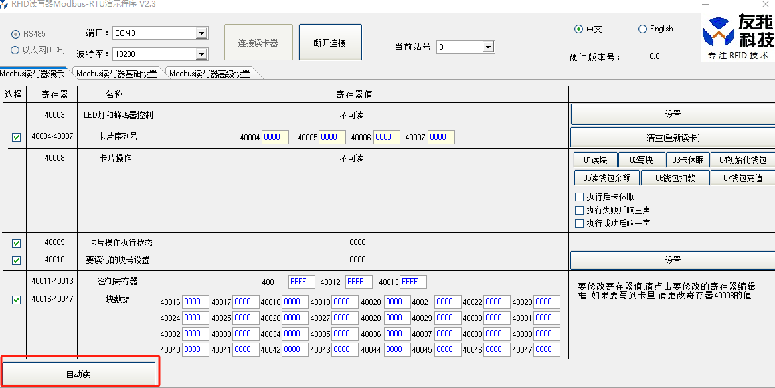This screenshot has height=388, width=775.
Task: Click the 01读块 command button
Action: pyautogui.click(x=596, y=159)
